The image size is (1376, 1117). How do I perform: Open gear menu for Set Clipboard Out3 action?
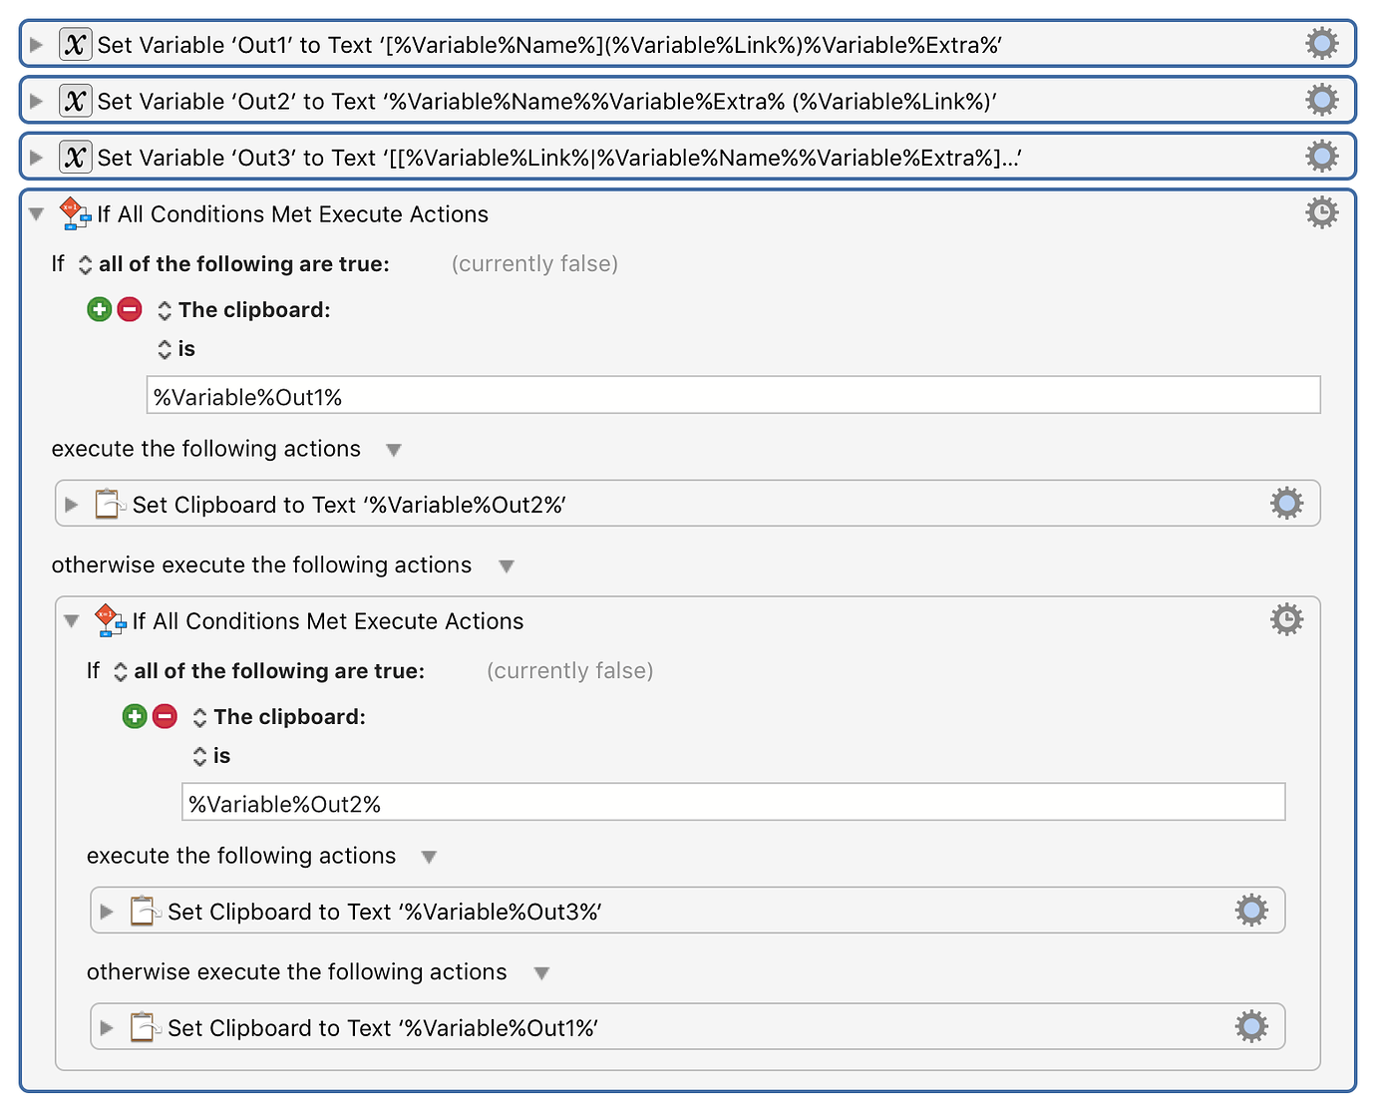(x=1251, y=910)
